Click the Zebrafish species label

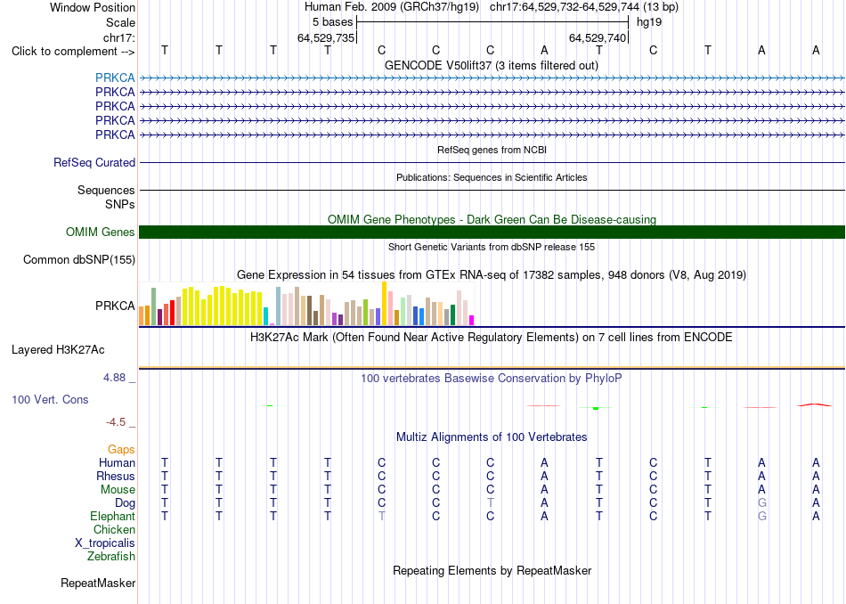111,556
